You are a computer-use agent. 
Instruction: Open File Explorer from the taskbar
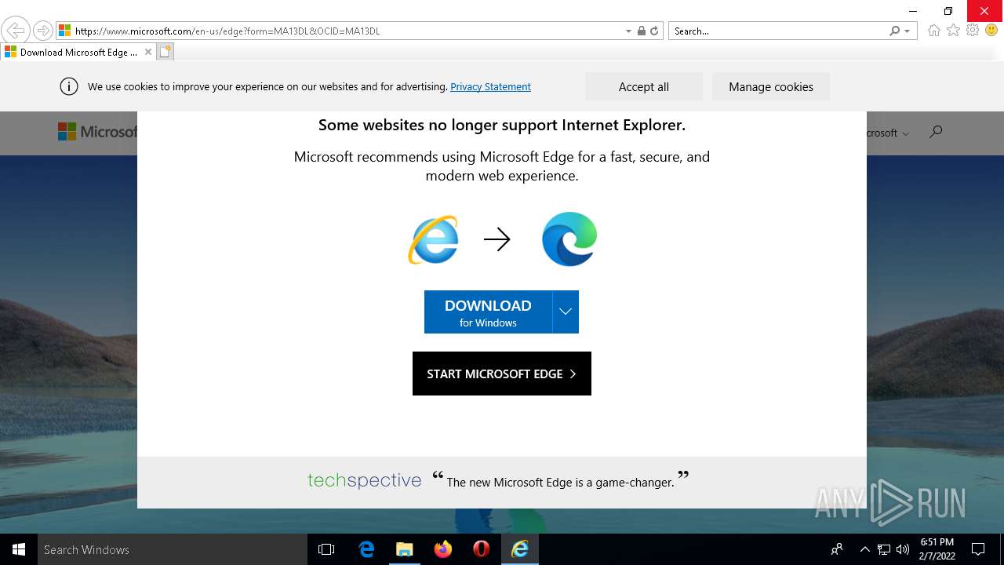click(405, 549)
